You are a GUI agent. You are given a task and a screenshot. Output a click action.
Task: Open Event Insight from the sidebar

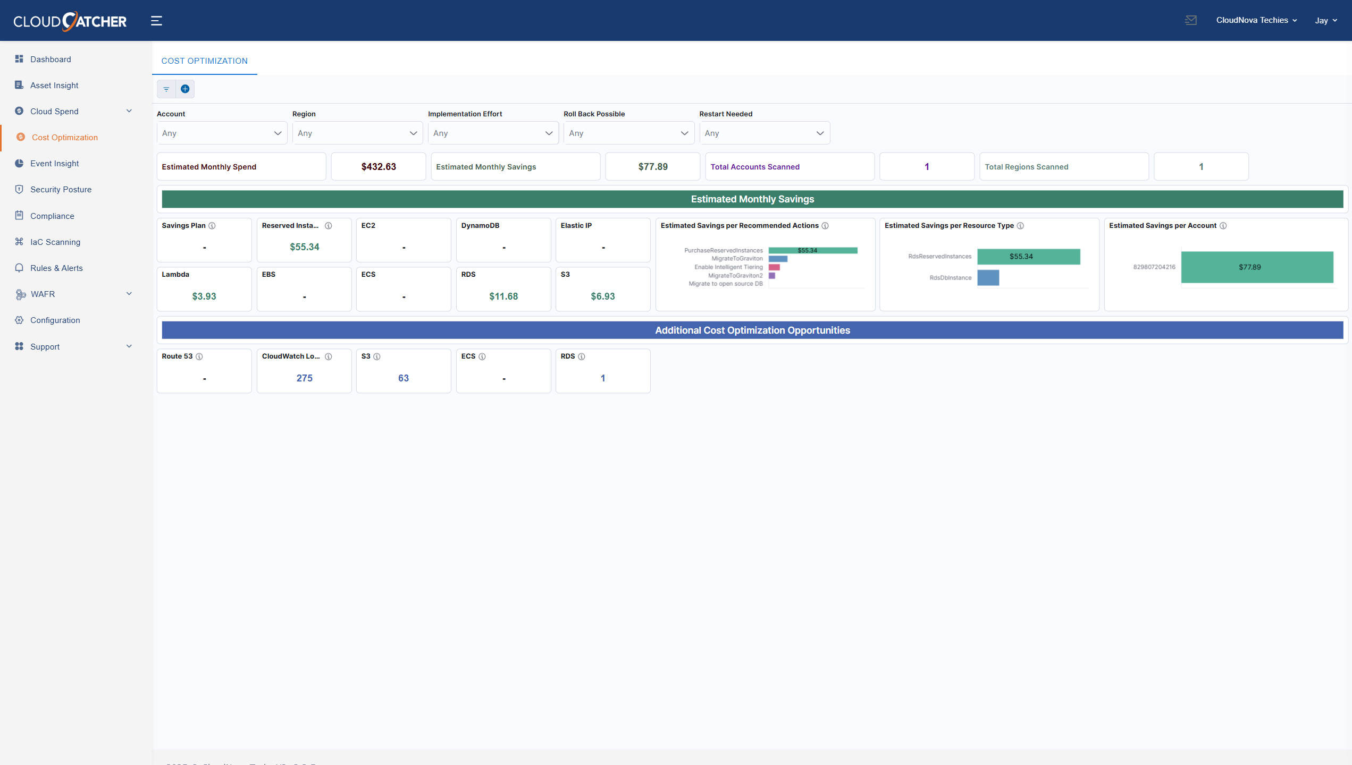[54, 163]
